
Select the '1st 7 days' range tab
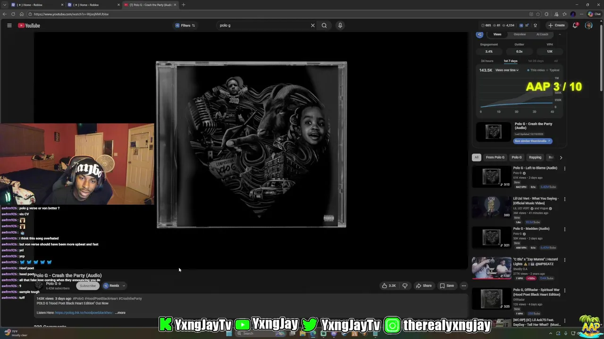click(x=510, y=61)
